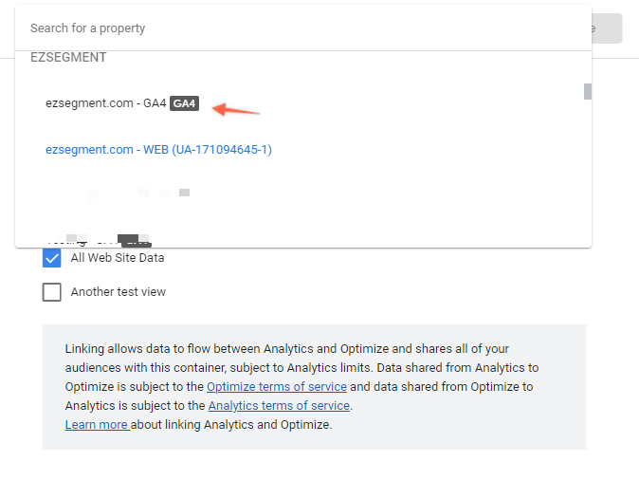Click the property list scrollbar thumb
Image resolution: width=639 pixels, height=480 pixels.
pyautogui.click(x=587, y=91)
